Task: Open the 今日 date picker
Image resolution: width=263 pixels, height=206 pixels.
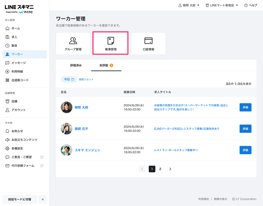Action: [69, 79]
